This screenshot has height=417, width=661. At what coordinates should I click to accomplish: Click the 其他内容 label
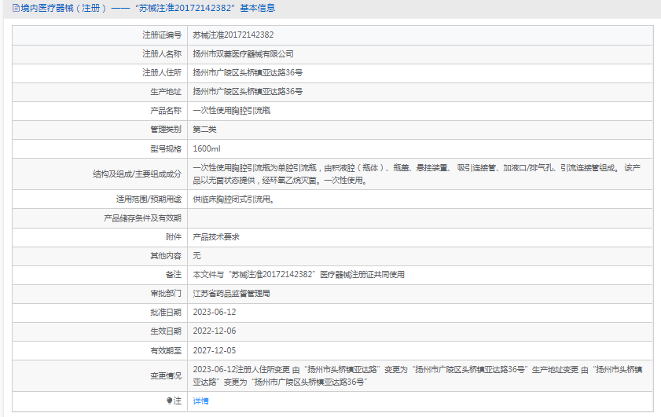pos(166,256)
